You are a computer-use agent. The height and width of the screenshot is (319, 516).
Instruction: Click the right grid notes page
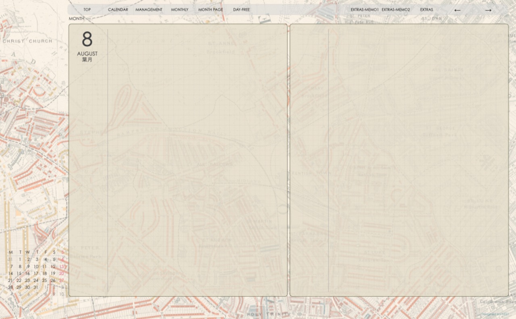point(399,160)
